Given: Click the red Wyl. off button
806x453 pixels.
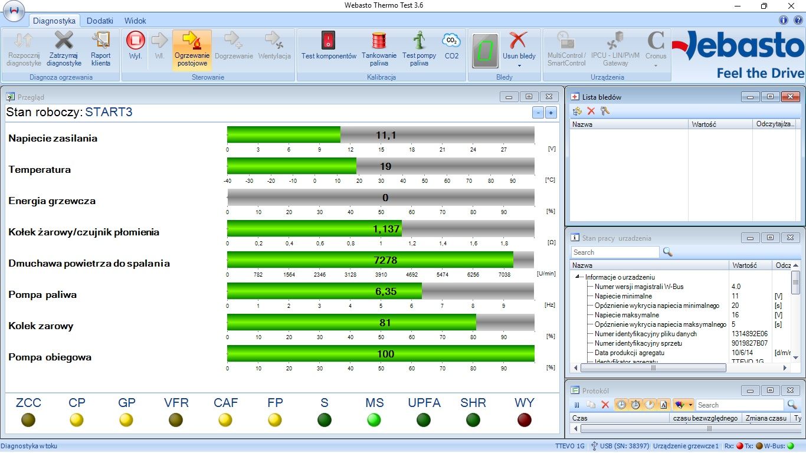Looking at the screenshot, I should click(x=135, y=41).
